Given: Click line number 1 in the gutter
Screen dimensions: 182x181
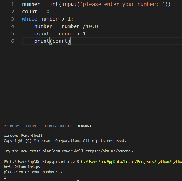Looking at the screenshot, I should [x=13, y=4].
